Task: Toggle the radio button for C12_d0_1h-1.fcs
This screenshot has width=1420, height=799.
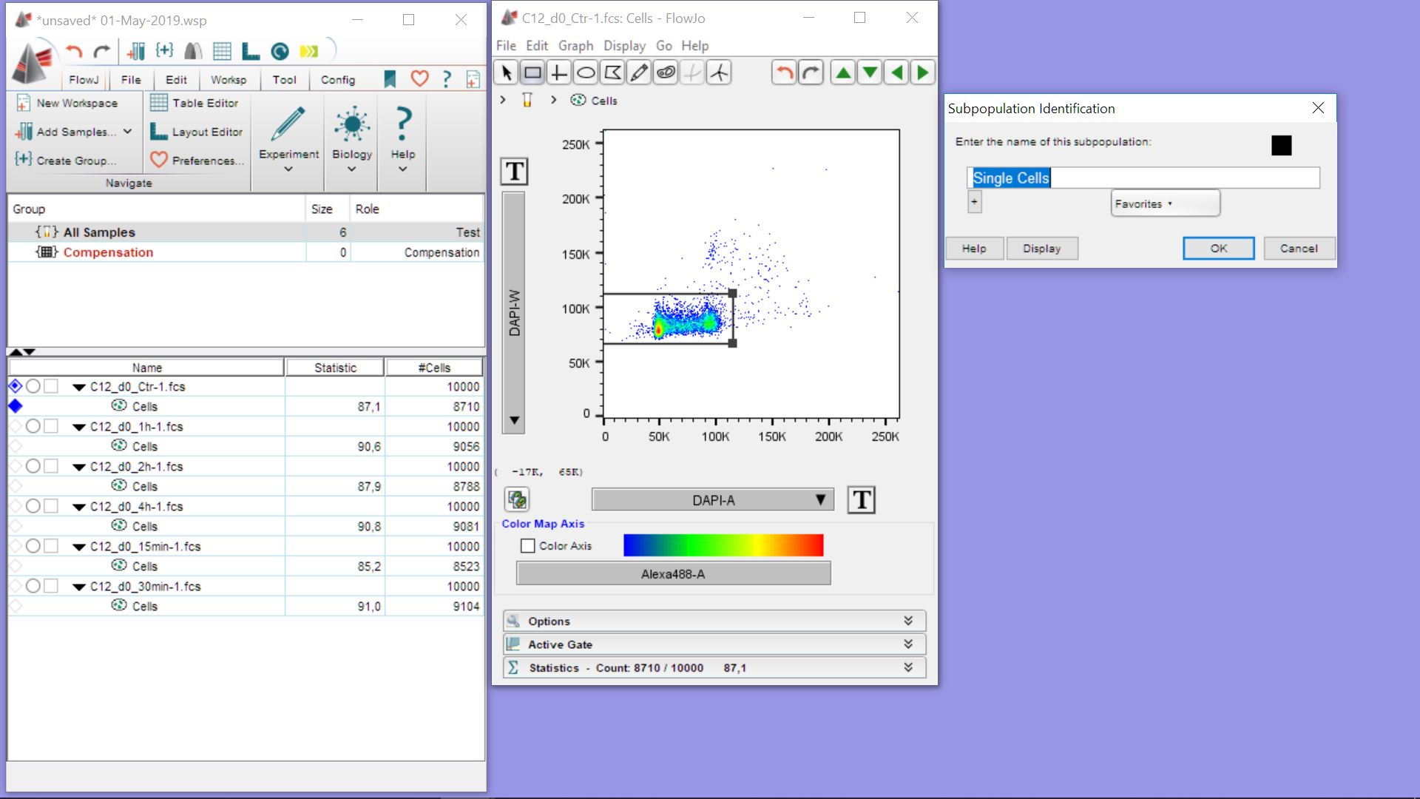Action: point(33,426)
